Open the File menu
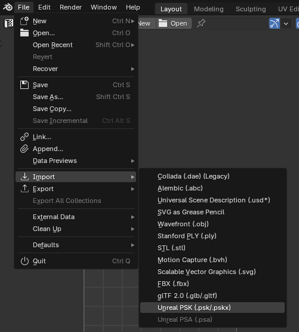Screen dimensions: 299x332 pos(24,7)
